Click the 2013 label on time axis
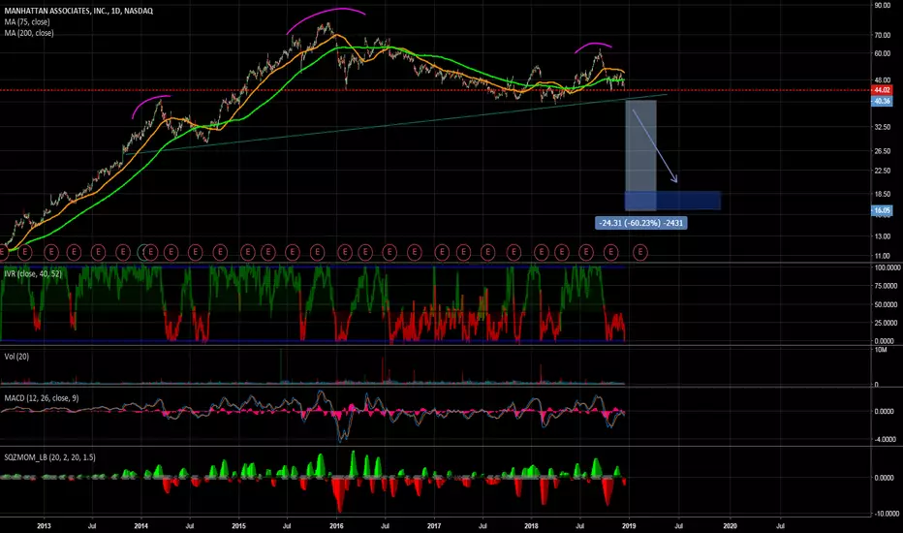903x533 pixels. click(44, 525)
